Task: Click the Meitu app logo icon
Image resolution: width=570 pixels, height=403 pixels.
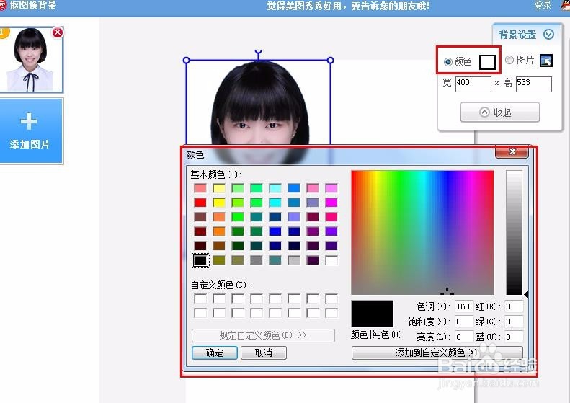Action: click(3, 5)
